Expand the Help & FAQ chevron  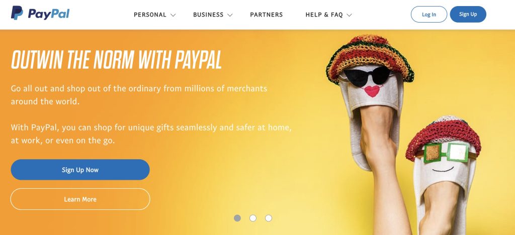click(349, 15)
